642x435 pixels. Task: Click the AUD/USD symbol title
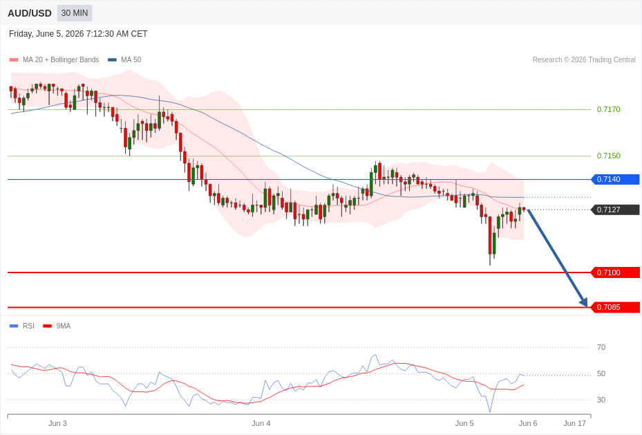[30, 13]
